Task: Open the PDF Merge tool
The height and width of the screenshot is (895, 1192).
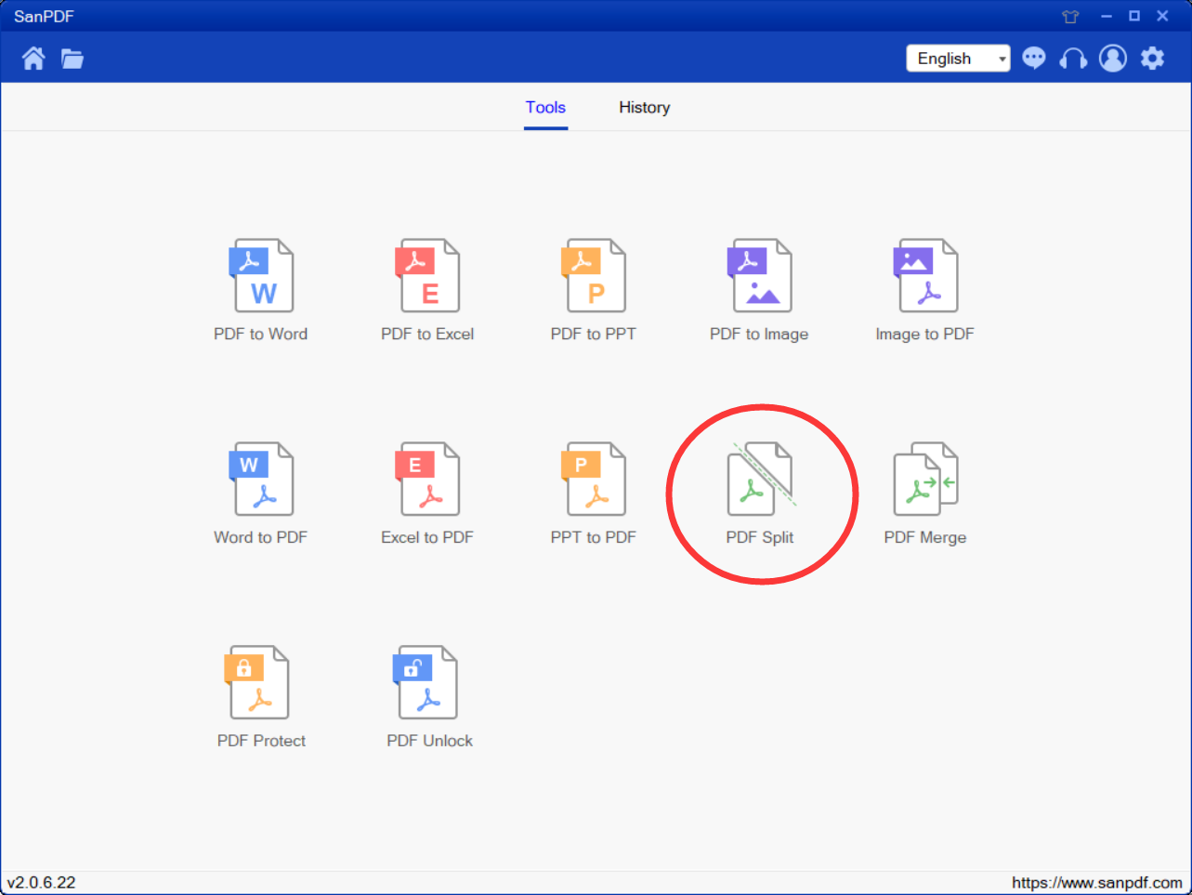Action: pyautogui.click(x=925, y=491)
